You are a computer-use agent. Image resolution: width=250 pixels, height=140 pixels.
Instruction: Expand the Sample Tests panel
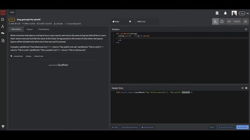coord(243,88)
